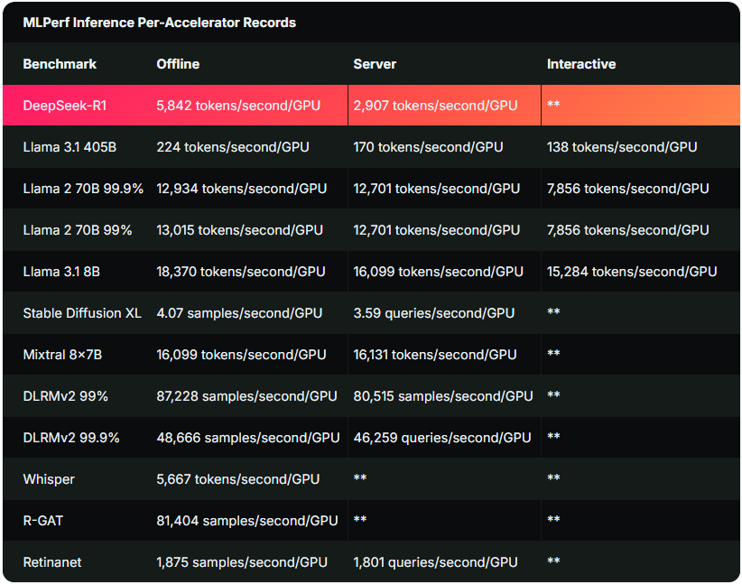
Task: Select the Benchmark column header
Action: pos(60,64)
